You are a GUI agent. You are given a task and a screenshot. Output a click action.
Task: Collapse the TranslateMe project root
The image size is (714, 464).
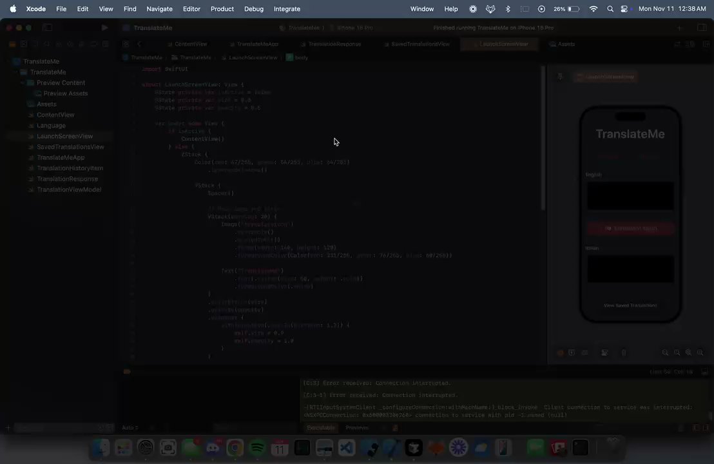pos(8,61)
